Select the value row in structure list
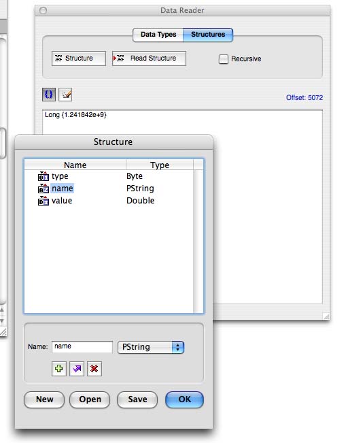The height and width of the screenshot is (443, 346). click(109, 201)
